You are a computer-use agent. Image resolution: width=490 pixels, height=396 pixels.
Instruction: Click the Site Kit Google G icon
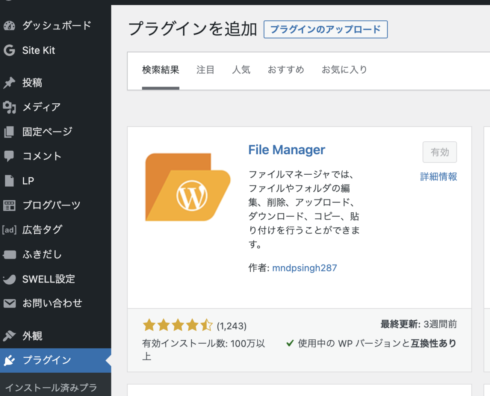coord(9,50)
